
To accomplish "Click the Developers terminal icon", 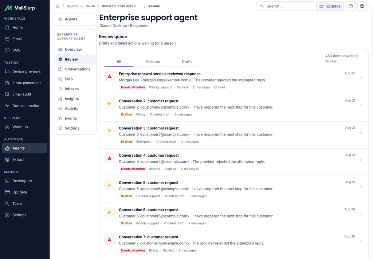I will 7,181.
